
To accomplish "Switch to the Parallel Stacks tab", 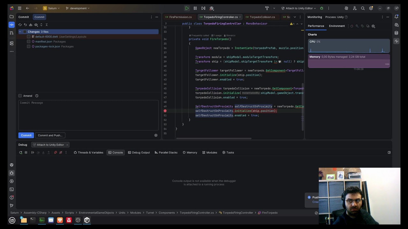I will click(x=166, y=153).
